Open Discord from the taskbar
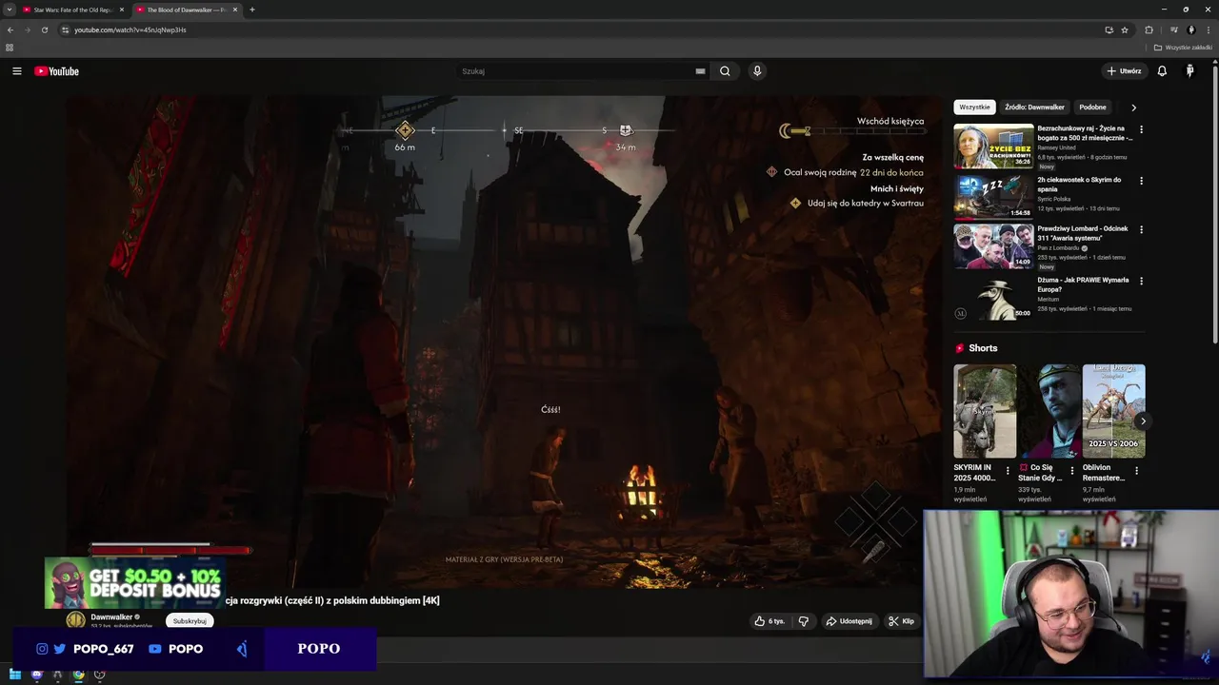The width and height of the screenshot is (1219, 685). (36, 675)
